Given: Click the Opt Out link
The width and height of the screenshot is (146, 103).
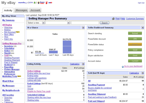Looking at the screenshot, I should coord(141,3).
